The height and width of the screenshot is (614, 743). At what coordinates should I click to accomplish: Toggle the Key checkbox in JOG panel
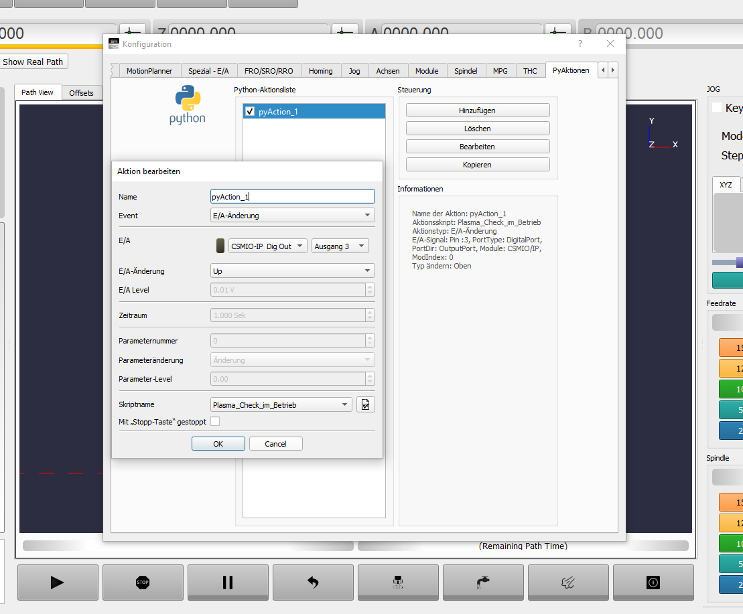(x=717, y=107)
